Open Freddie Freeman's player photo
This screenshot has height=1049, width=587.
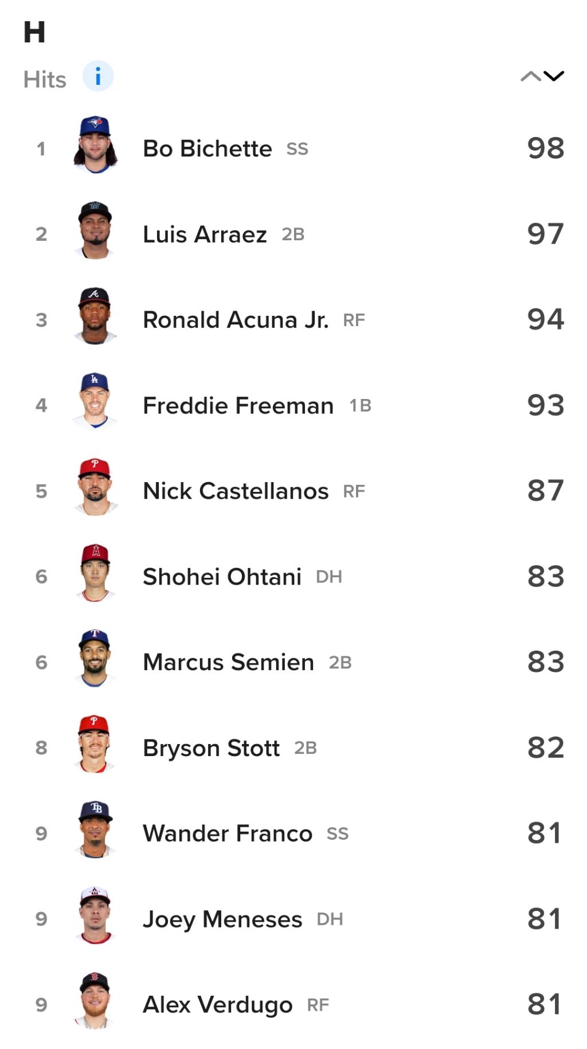[x=95, y=402]
